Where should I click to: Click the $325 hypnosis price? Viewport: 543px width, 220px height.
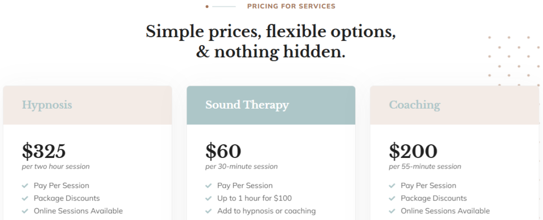click(43, 151)
